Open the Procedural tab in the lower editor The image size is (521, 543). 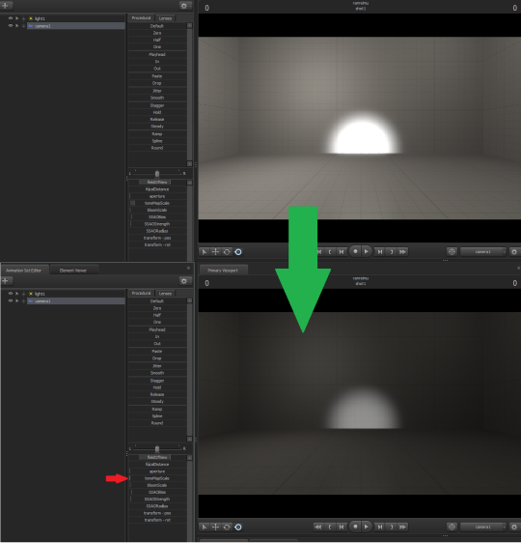pos(141,293)
